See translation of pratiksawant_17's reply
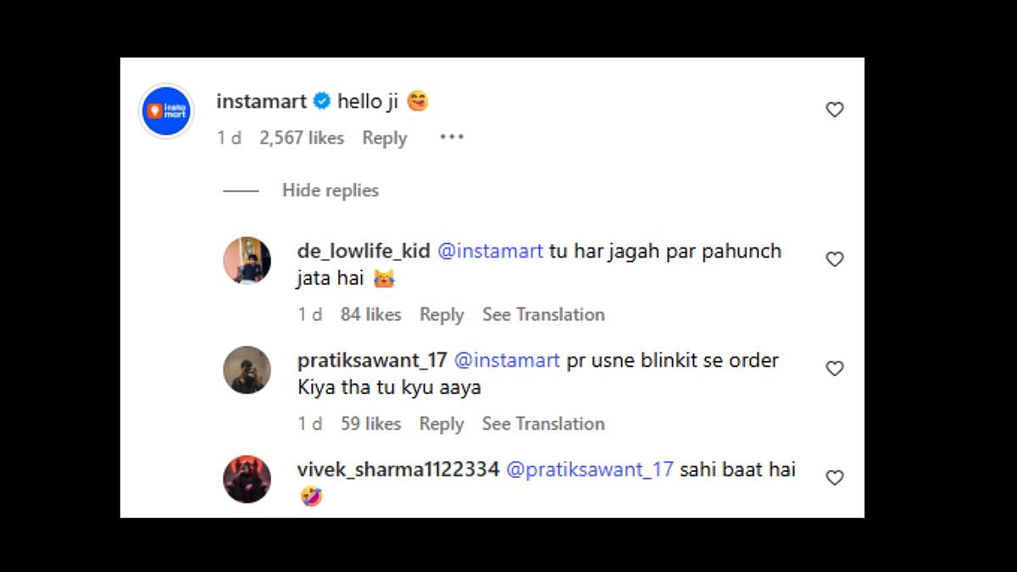 (x=543, y=424)
